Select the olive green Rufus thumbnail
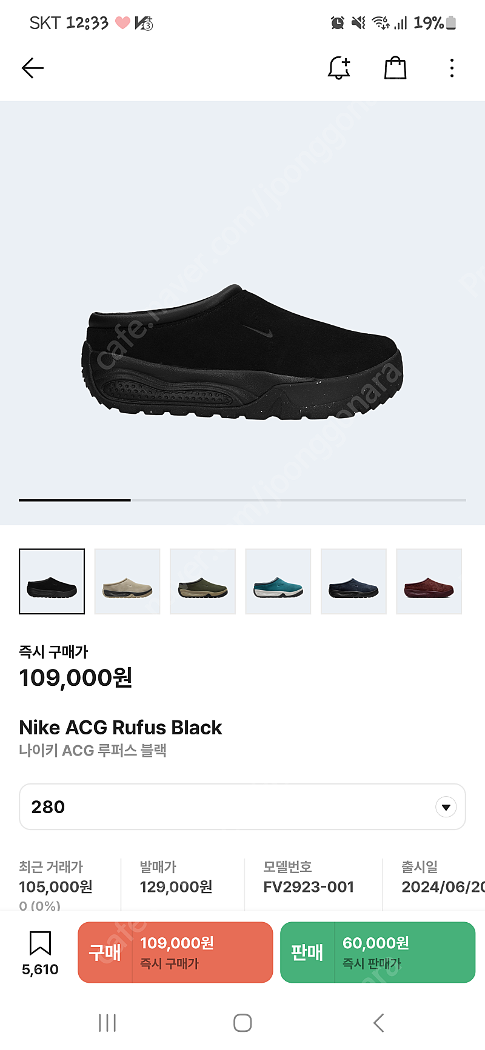Viewport: 485px width, 1050px height. tap(202, 582)
